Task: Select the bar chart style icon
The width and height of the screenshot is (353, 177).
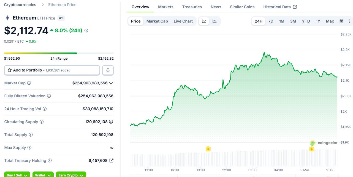Action: [x=214, y=21]
